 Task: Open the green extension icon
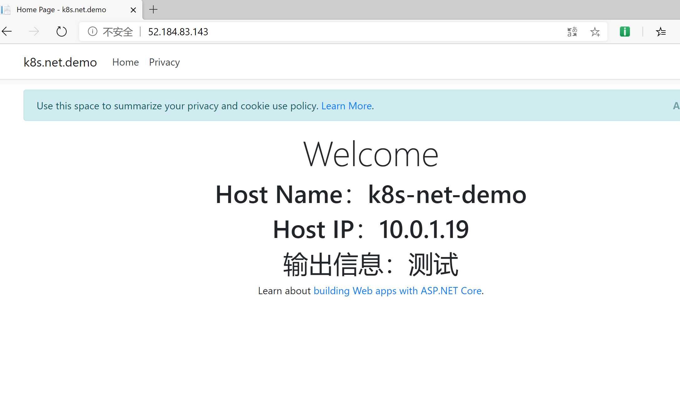coord(625,32)
